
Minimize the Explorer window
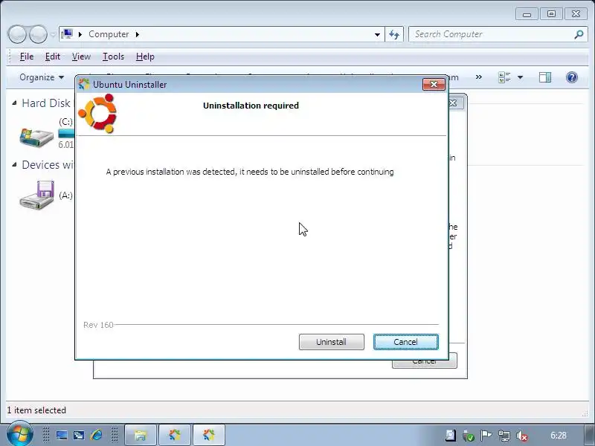[527, 14]
